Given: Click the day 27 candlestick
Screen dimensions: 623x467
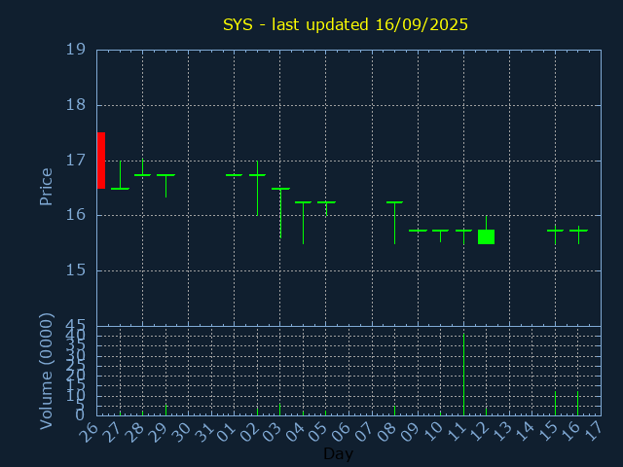Looking at the screenshot, I should (x=120, y=175).
